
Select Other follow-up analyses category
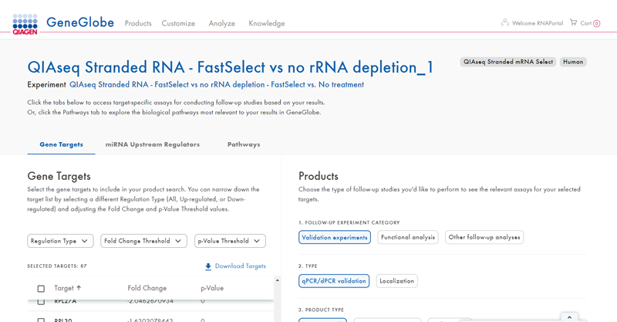pos(484,237)
